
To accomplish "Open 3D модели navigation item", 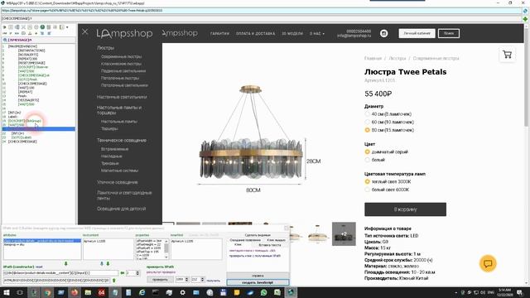I will click(x=292, y=33).
